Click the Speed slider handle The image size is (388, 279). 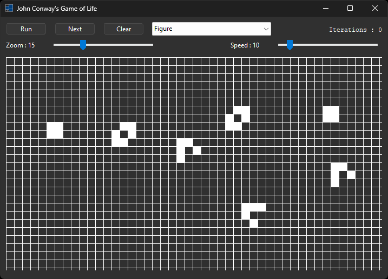pos(290,45)
